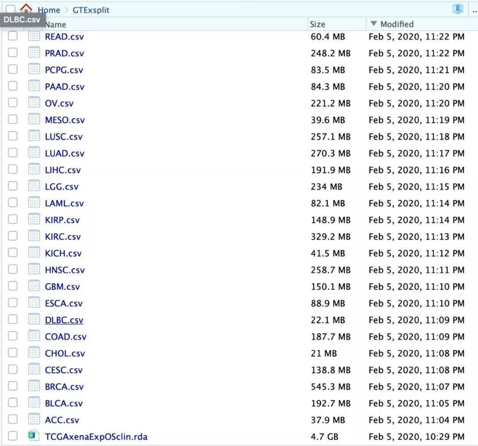This screenshot has width=478, height=446.
Task: Click the file icon beside ESCA.csv
Action: point(34,302)
